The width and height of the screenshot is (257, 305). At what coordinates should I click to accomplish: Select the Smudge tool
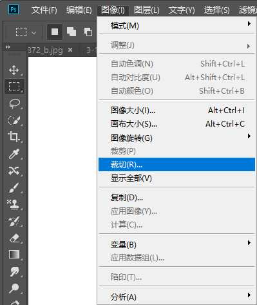coord(14,271)
